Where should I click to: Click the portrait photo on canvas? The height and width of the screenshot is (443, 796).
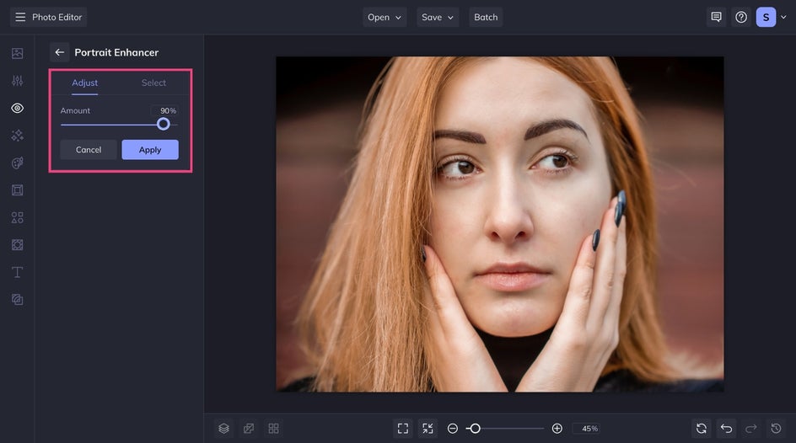coord(500,224)
